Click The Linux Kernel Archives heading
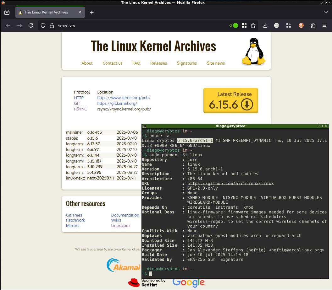Image resolution: width=332 pixels, height=290 pixels. pyautogui.click(x=153, y=46)
